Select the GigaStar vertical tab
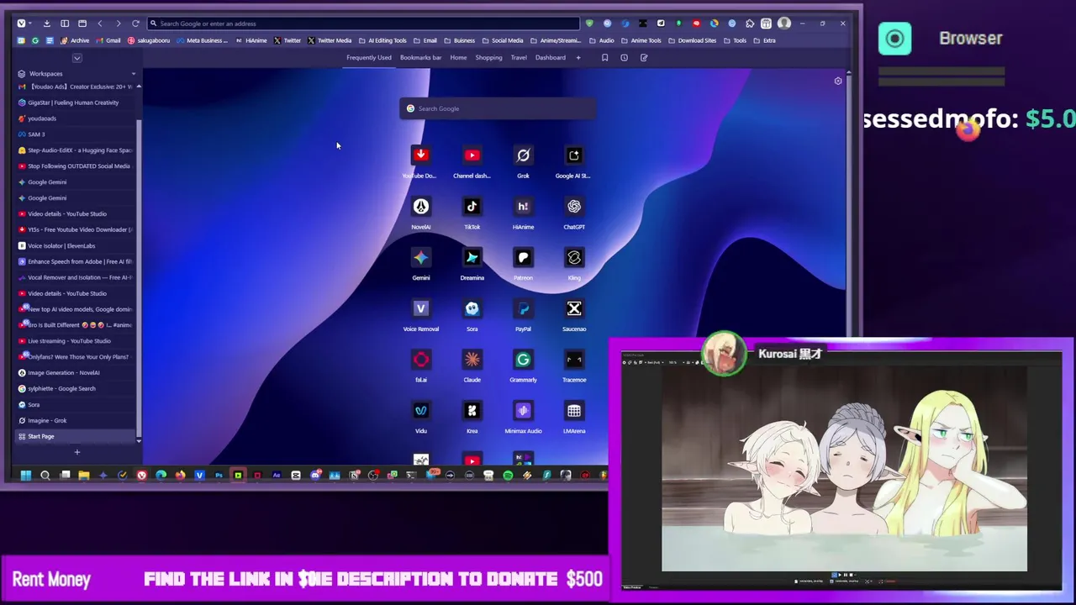1076x605 pixels. tap(76, 103)
